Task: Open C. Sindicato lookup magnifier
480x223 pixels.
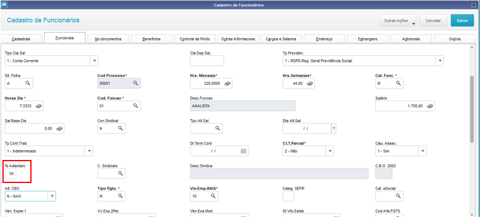Action: click(121, 173)
